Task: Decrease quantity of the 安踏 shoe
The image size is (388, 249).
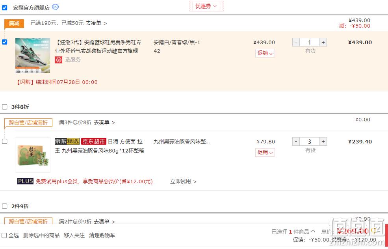Action: coord(296,42)
